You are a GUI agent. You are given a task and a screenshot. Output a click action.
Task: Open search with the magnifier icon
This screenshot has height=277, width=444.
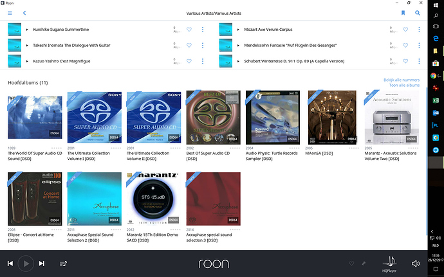[418, 13]
